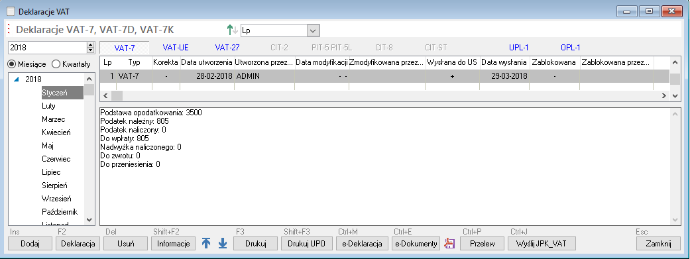Select the Miesiące radio button

12,64
